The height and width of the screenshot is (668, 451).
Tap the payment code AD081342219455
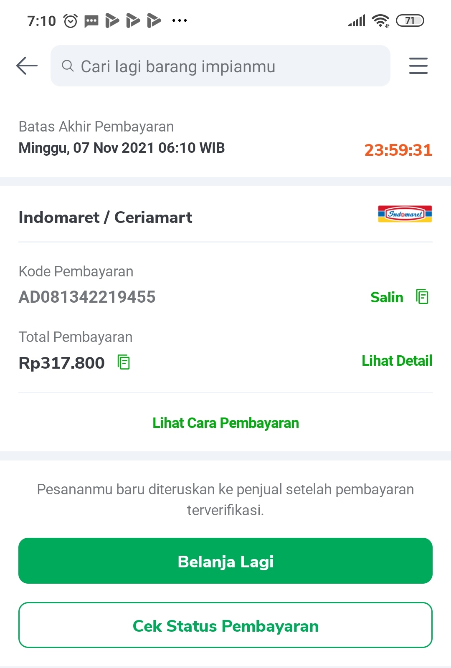point(87,297)
